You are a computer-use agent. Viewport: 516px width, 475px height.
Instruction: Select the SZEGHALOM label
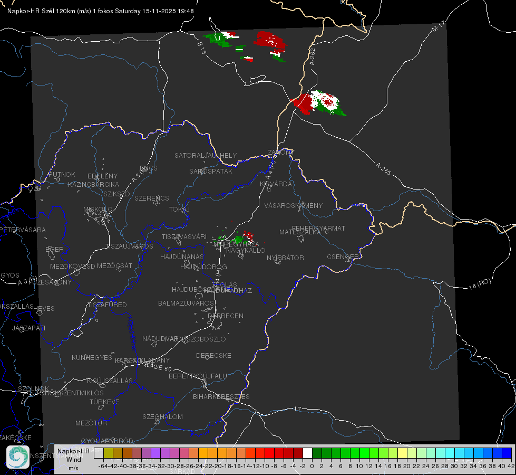click(162, 416)
